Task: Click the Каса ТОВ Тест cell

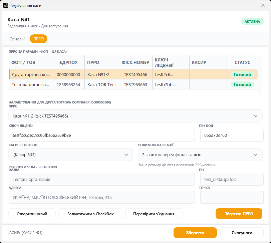Action: [x=101, y=85]
